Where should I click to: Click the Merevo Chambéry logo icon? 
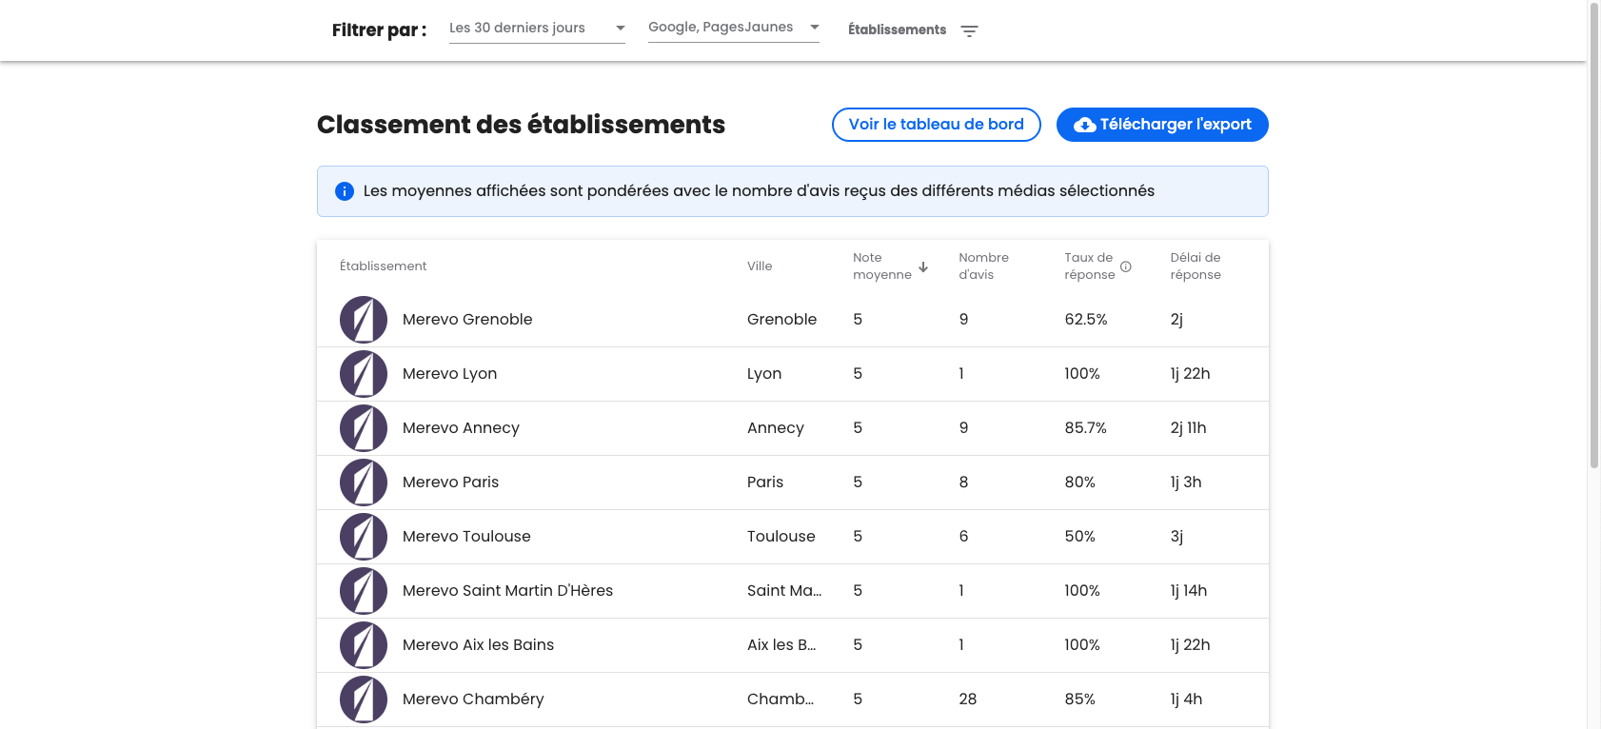pos(363,699)
